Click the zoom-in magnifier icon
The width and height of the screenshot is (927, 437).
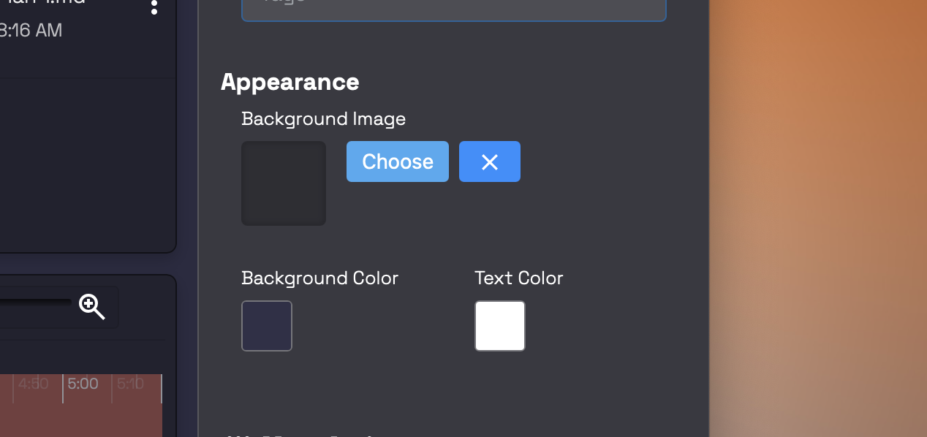pos(92,307)
